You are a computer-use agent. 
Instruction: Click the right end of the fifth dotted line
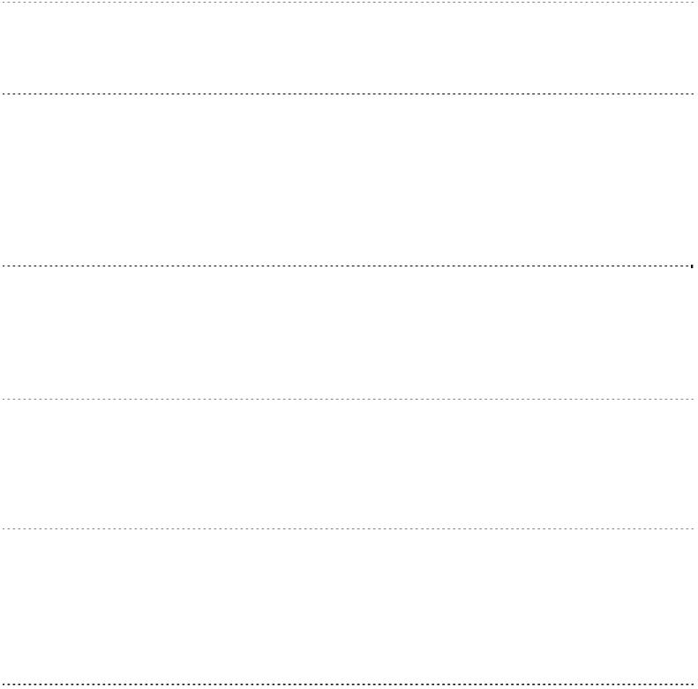tap(693, 529)
